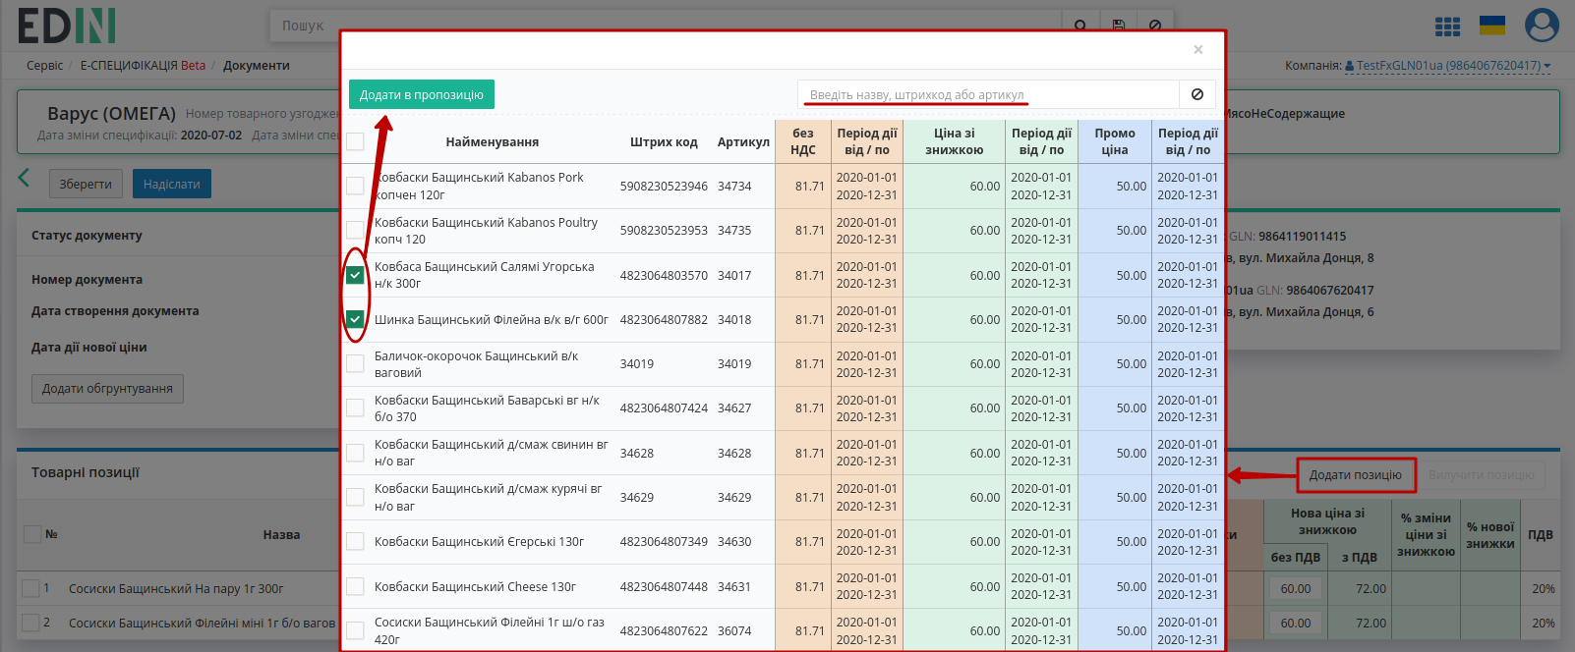Viewport: 1575px width, 652px height.
Task: Focus the name, barcode or article search field
Action: pos(988,94)
